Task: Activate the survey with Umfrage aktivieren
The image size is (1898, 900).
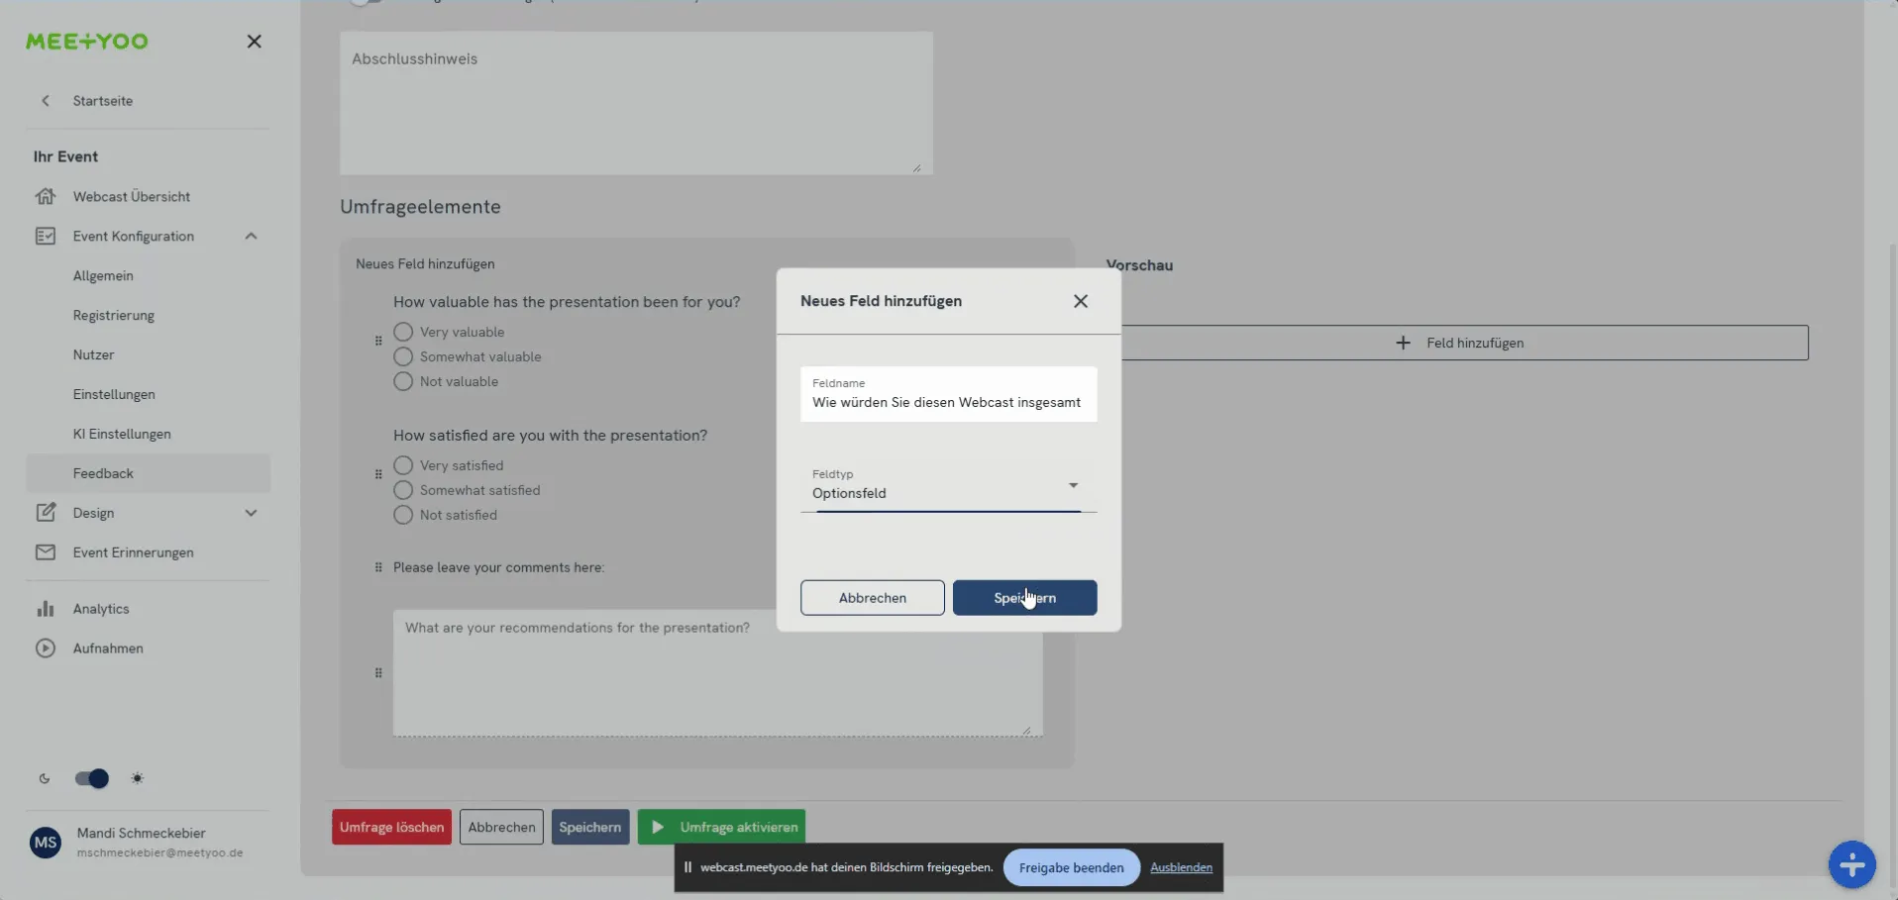Action: pyautogui.click(x=721, y=826)
